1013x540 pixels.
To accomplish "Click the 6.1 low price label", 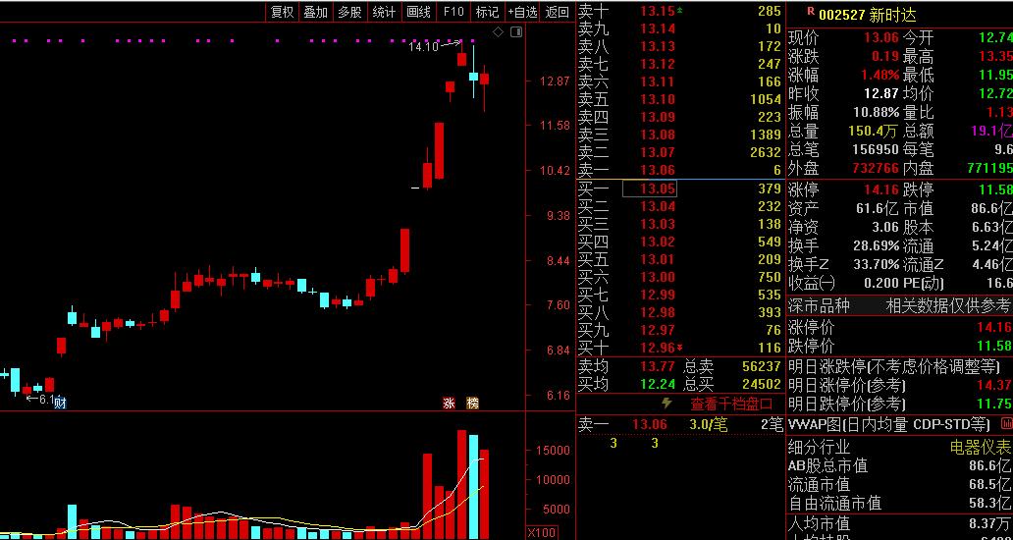I will (x=45, y=399).
